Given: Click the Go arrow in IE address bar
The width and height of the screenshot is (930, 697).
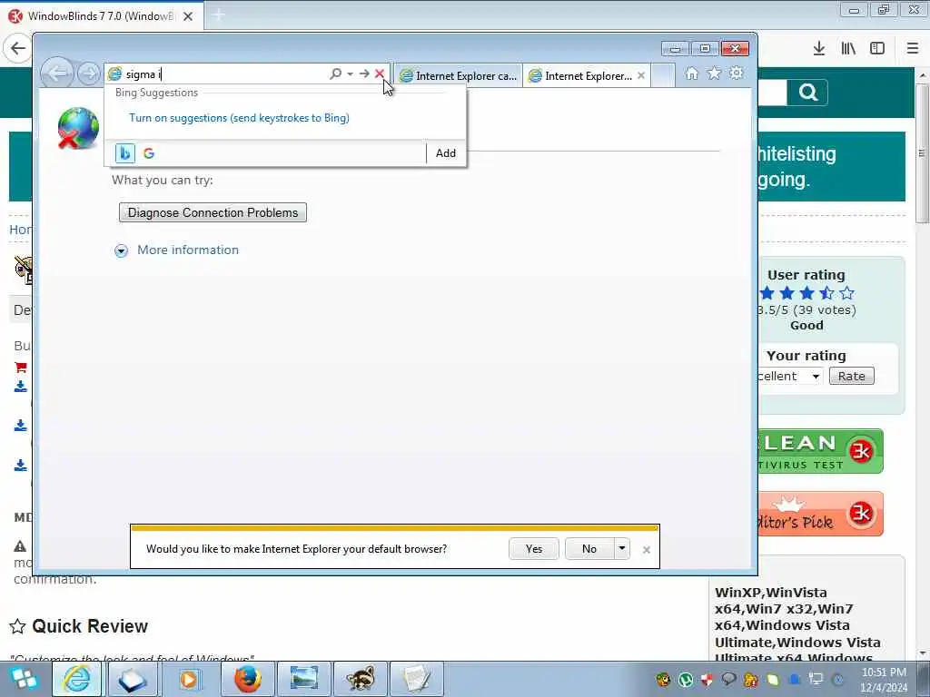Looking at the screenshot, I should (x=364, y=74).
